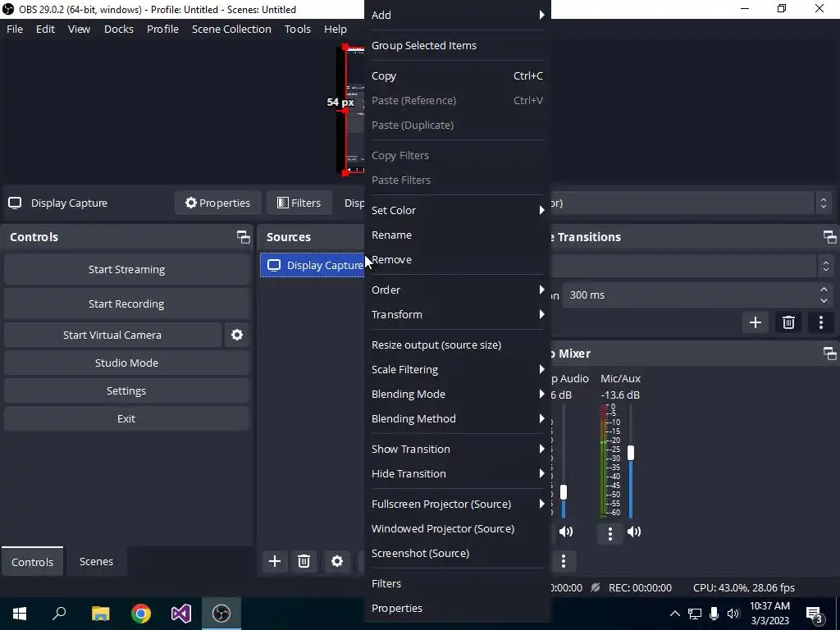The height and width of the screenshot is (630, 840).
Task: Expand the Blending Method submenu
Action: pyautogui.click(x=458, y=419)
